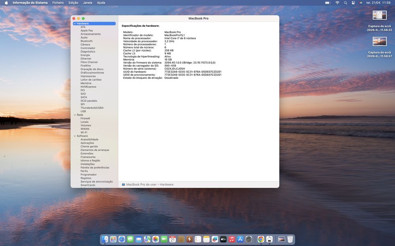This screenshot has width=395, height=246.
Task: Open Control Centre in menu bar
Action: (x=353, y=3)
